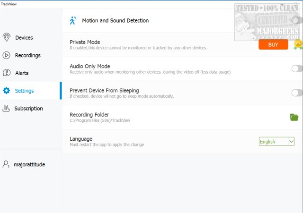Click the Motion and Sound Detection icon
The image size is (303, 213).
click(x=73, y=20)
